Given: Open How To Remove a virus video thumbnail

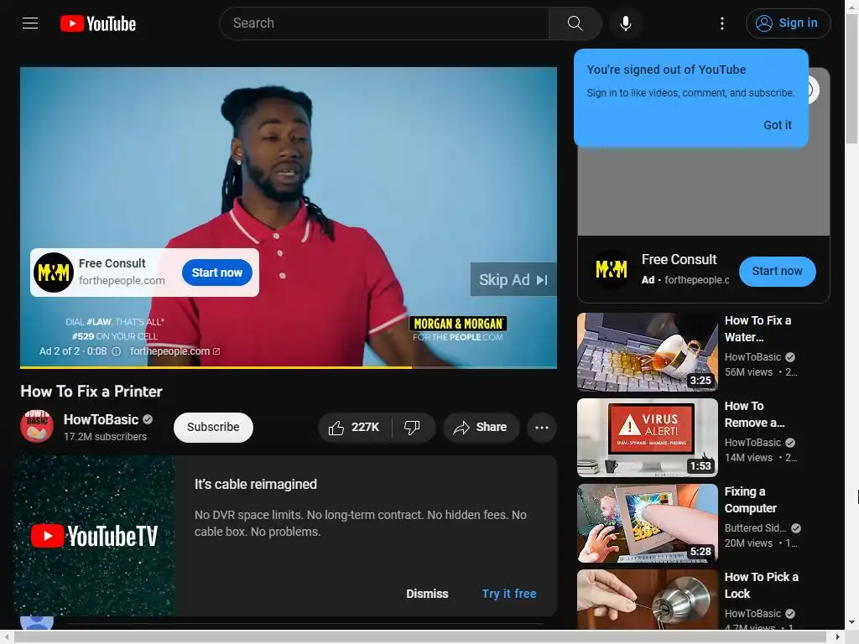Looking at the screenshot, I should [x=648, y=437].
